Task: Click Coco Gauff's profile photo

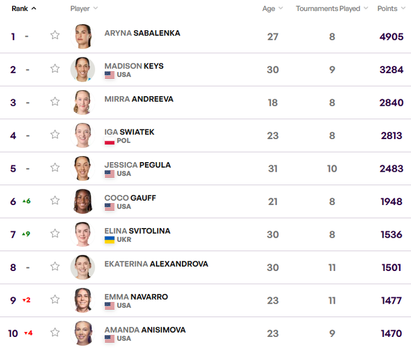Action: (x=83, y=201)
